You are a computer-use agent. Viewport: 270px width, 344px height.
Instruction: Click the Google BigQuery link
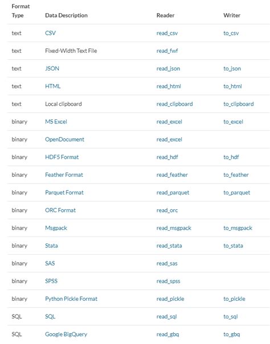66,334
